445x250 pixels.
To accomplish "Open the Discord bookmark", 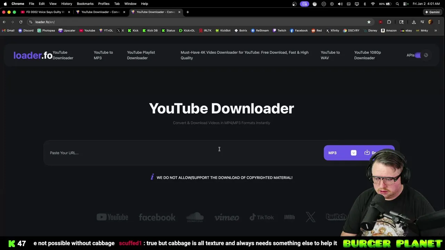I will click(x=26, y=31).
